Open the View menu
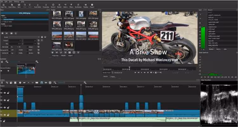Viewport: 238px width, 127px height. (x=10, y=2)
